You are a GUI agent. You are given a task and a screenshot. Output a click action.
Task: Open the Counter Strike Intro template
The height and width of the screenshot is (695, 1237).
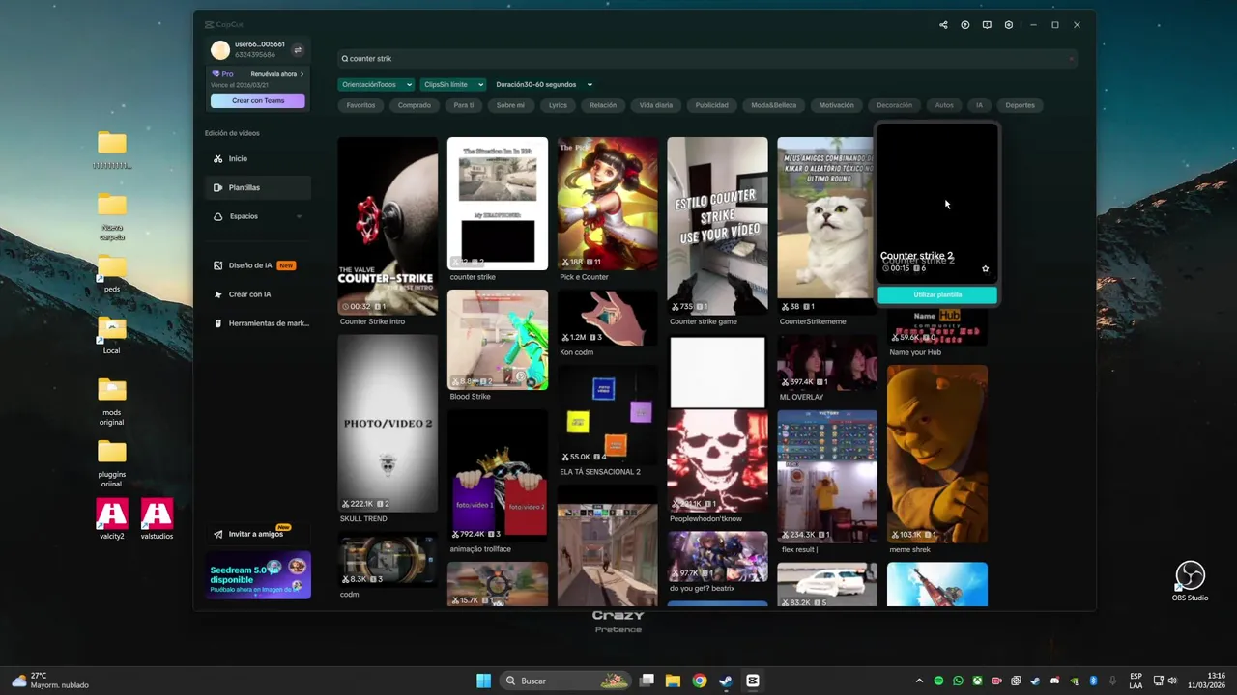pyautogui.click(x=388, y=226)
